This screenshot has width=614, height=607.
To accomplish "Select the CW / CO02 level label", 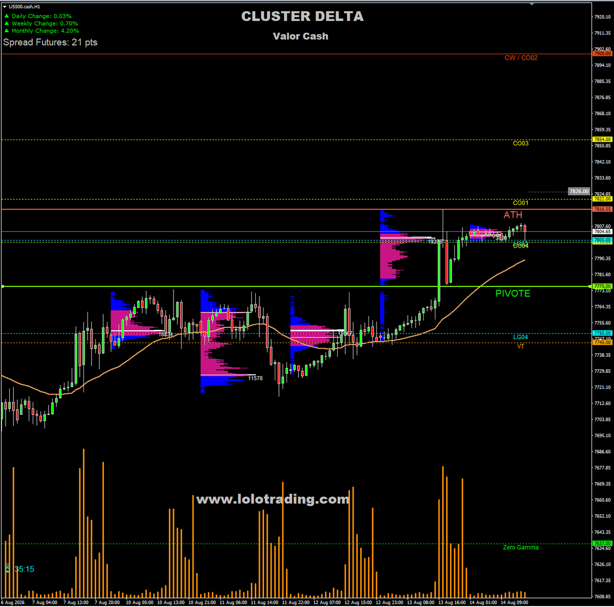I will pos(521,58).
